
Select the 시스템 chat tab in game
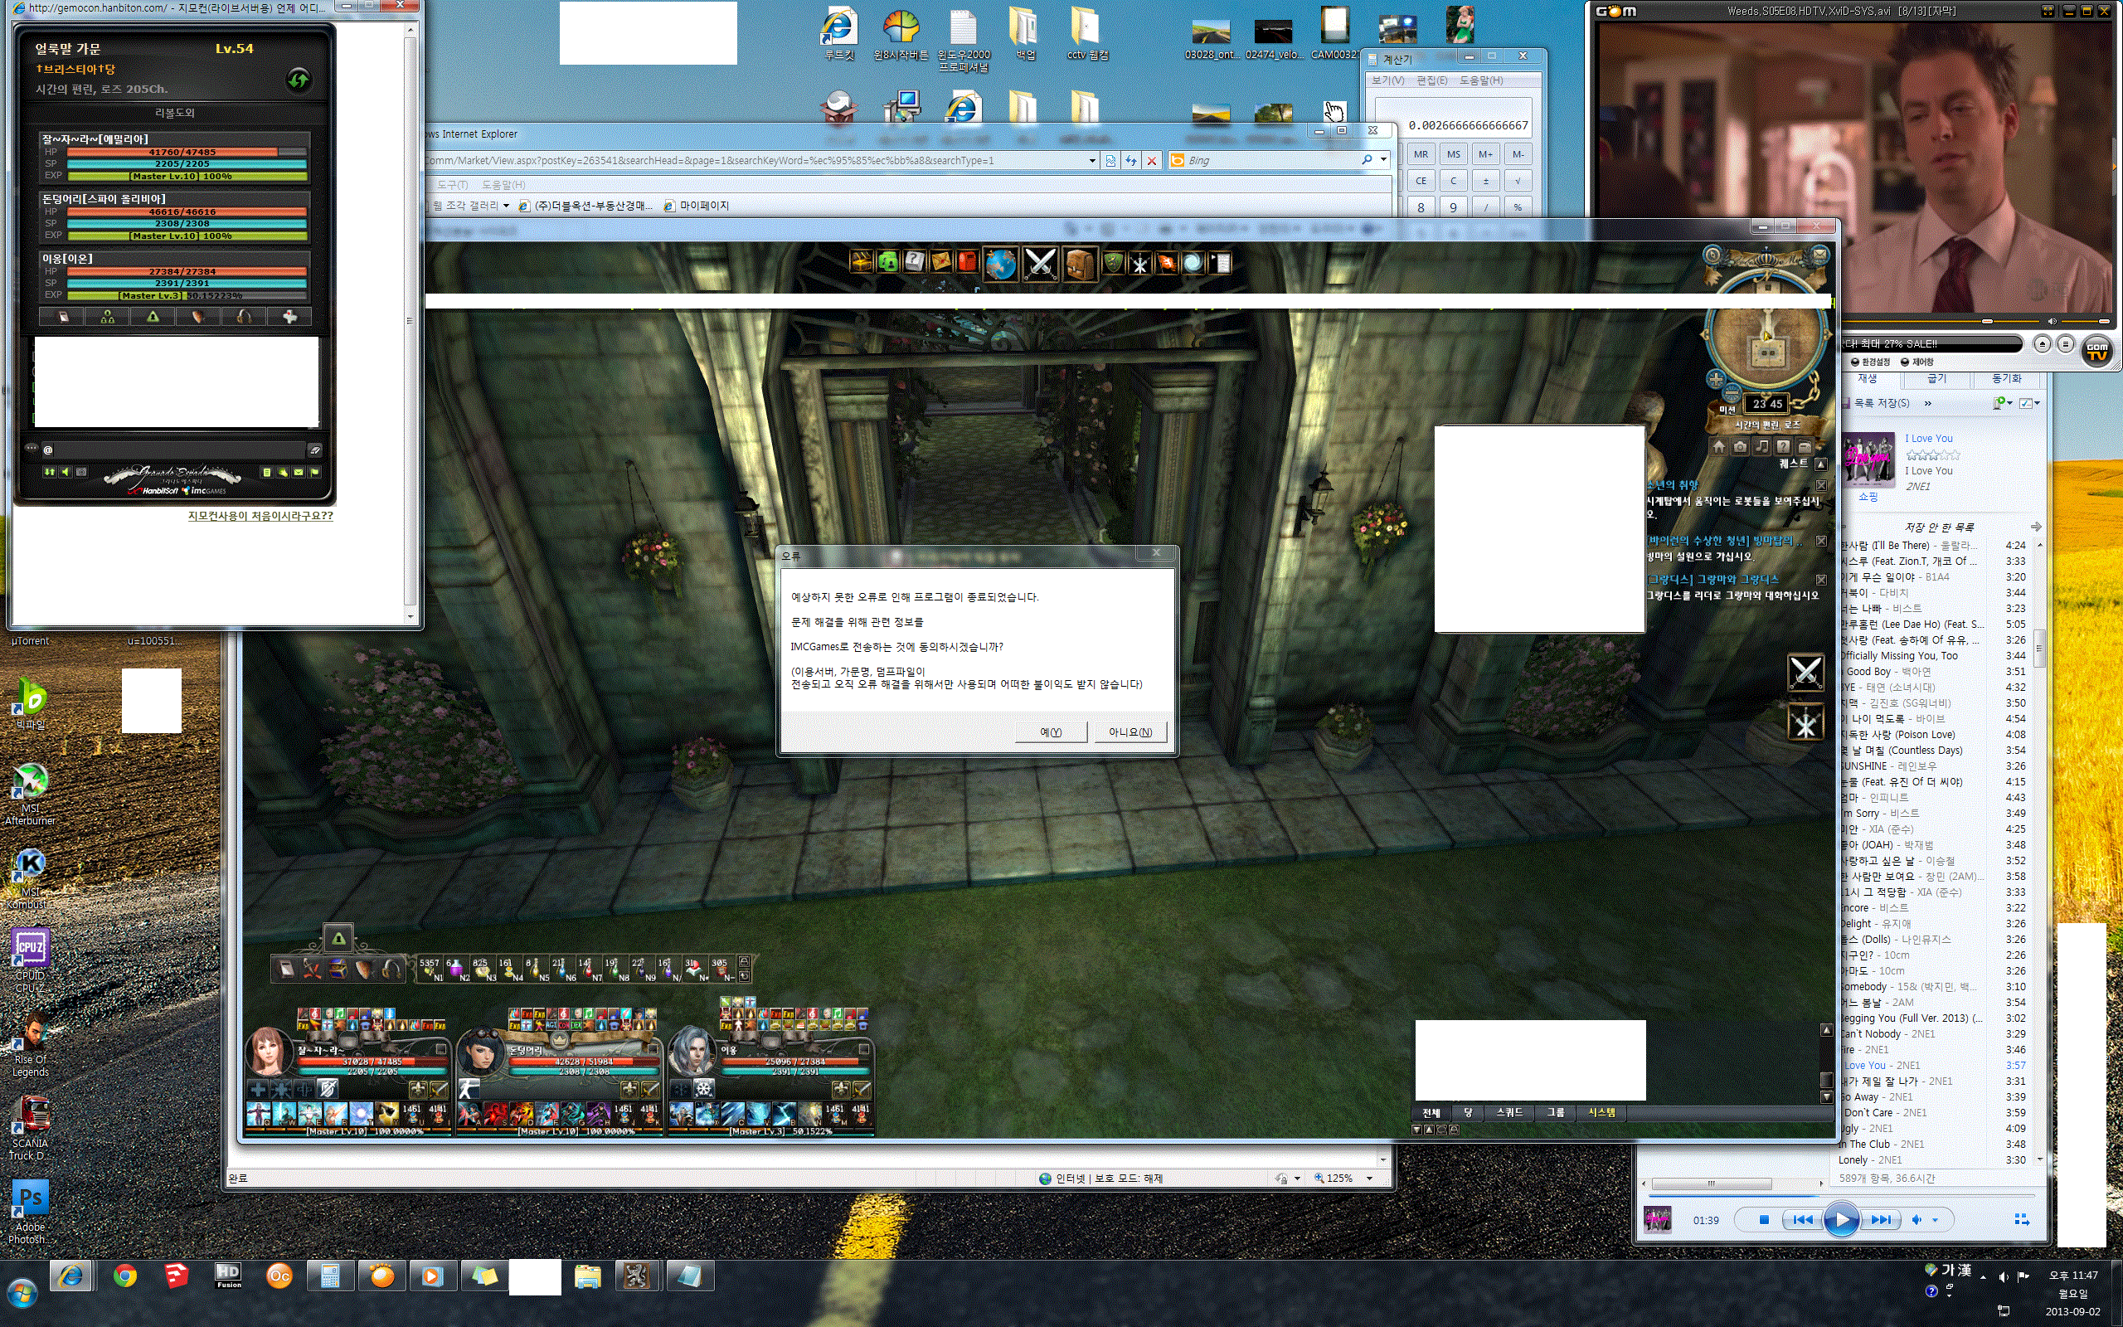(1601, 1113)
